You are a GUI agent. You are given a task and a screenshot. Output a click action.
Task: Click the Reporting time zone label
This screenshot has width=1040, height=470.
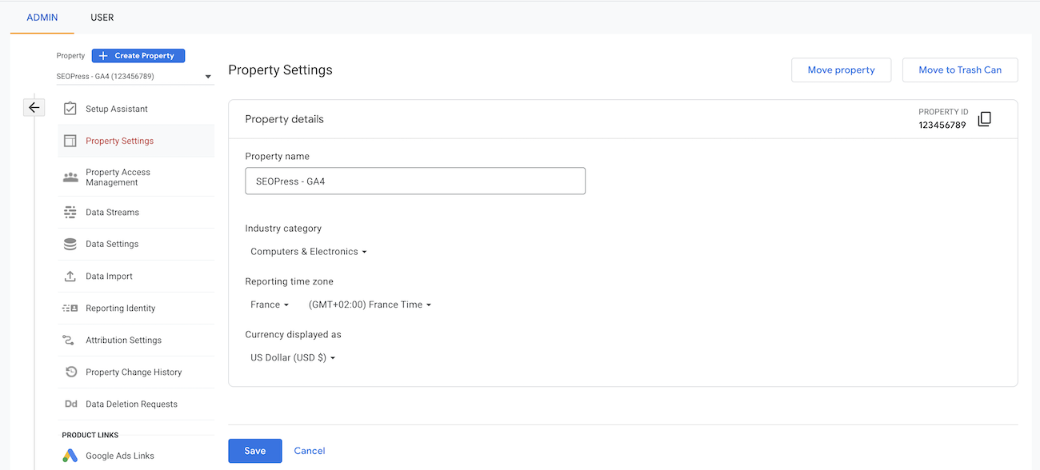(x=290, y=281)
